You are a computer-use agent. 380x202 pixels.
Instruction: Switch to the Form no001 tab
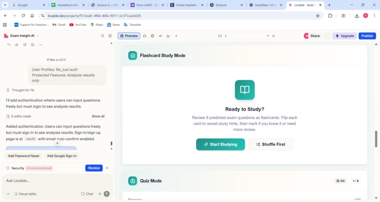click(x=147, y=5)
